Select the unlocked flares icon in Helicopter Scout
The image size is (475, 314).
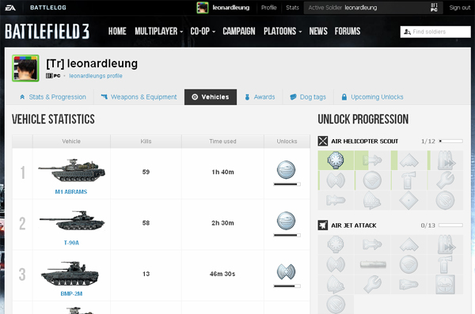[336, 160]
